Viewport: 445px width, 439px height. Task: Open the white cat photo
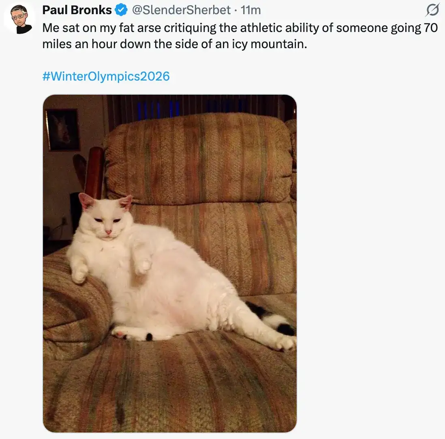coord(170,263)
